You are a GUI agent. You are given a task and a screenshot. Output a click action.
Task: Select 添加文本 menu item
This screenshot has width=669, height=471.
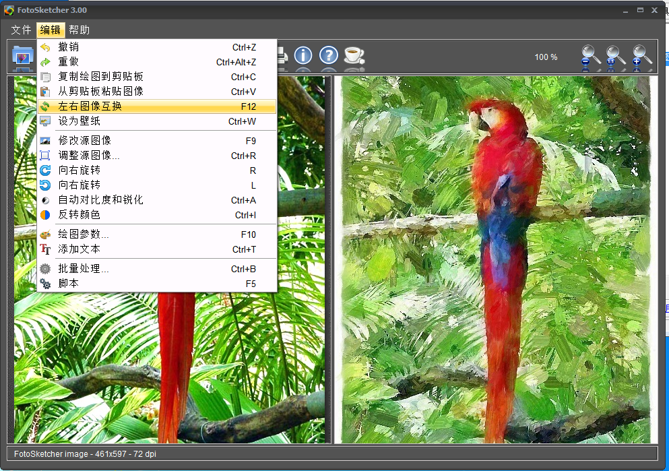[x=79, y=249]
